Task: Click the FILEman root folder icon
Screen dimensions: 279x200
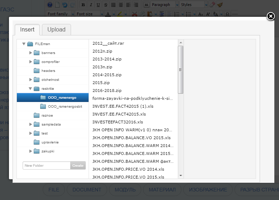Action: [x=30, y=44]
